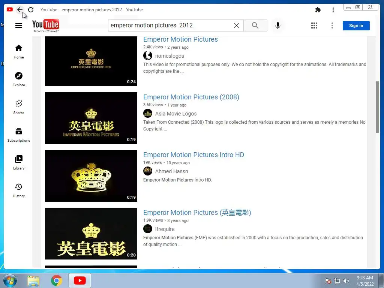Open Library in sidebar
Screen dimensions: 384x288
19,163
